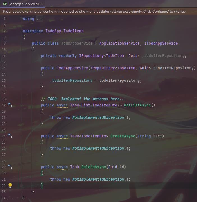Click the TodoApp.TodoItems namespace name

pyautogui.click(x=64, y=31)
